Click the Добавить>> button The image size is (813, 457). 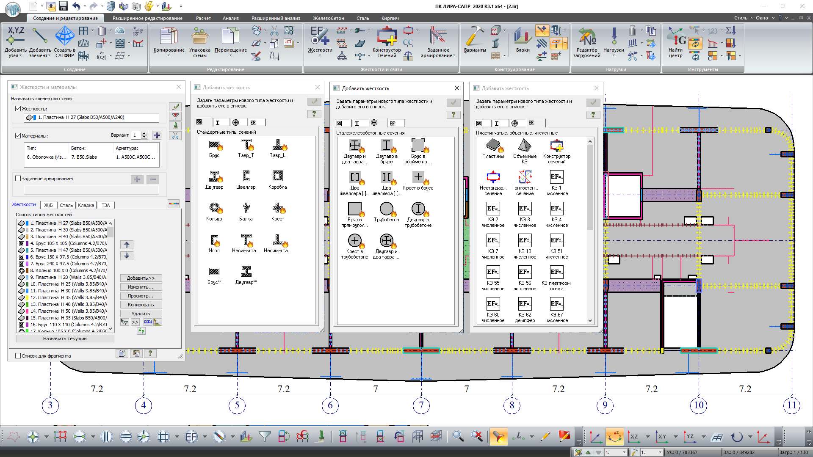(x=141, y=278)
